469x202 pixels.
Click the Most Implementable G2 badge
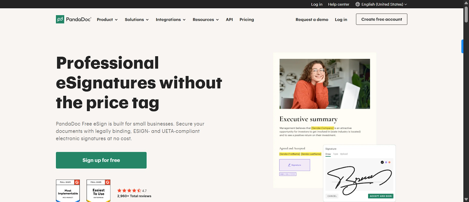coord(68,191)
